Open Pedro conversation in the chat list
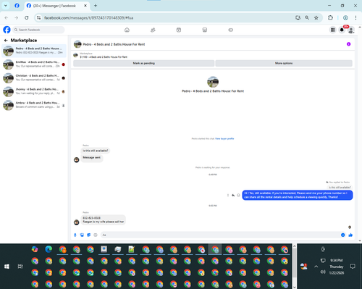 point(34,51)
